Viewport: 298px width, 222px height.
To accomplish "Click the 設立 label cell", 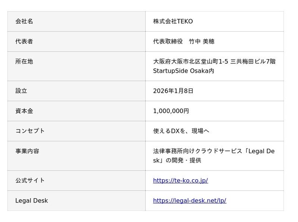I will click(x=76, y=91).
